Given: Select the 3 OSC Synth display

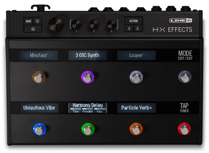Looking at the screenshot, I should click(87, 55).
